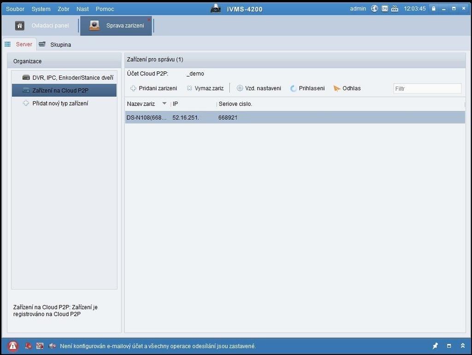This screenshot has height=355, width=472.
Task: Switch to the Skupina tab
Action: pos(60,45)
